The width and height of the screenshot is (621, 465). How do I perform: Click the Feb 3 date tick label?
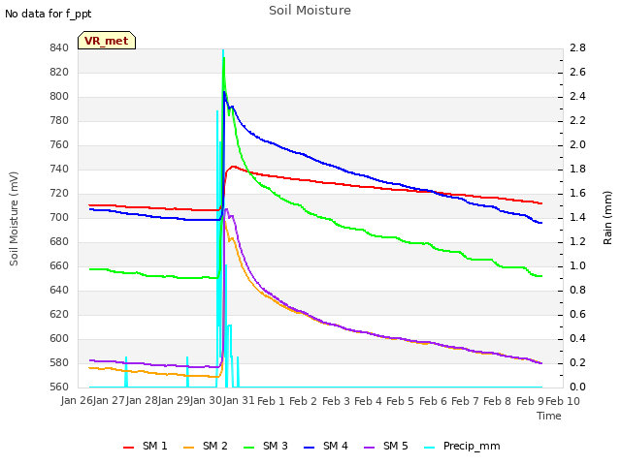click(x=336, y=401)
